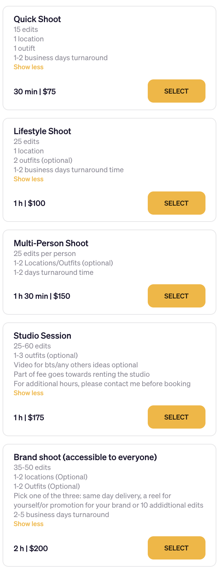Select the Lifestyle Shoot package
Image resolution: width=220 pixels, height=570 pixels.
click(176, 203)
